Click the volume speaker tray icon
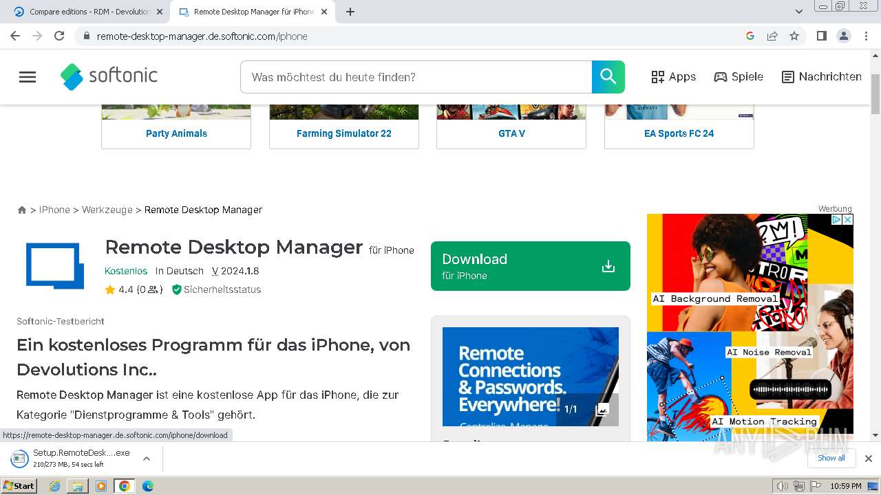The image size is (881, 495). coord(783,486)
